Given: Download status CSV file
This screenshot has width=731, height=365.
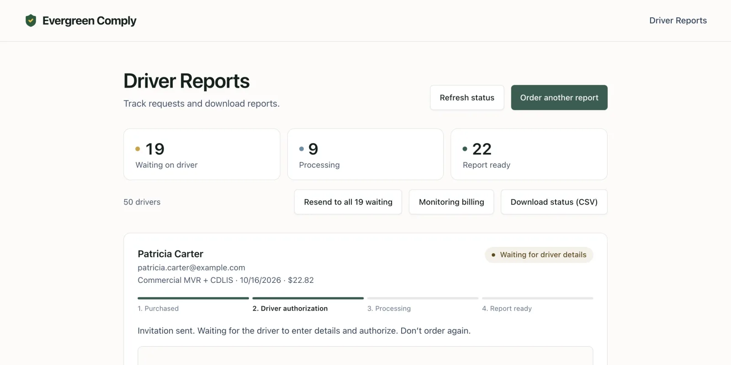Looking at the screenshot, I should coord(554,202).
